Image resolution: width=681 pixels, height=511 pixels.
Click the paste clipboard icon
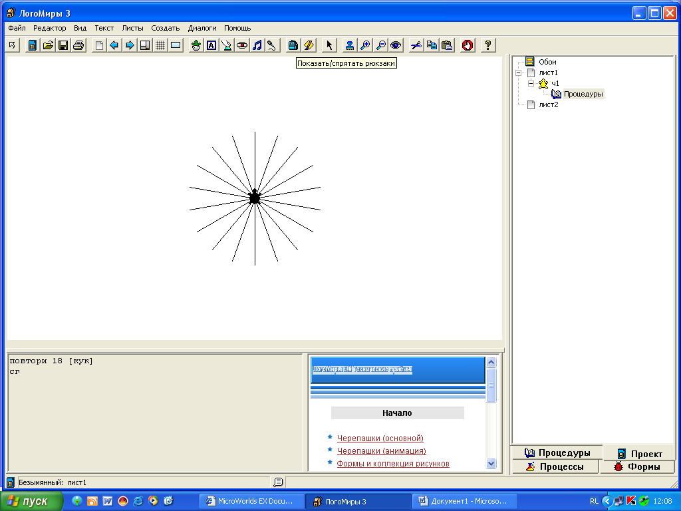447,45
